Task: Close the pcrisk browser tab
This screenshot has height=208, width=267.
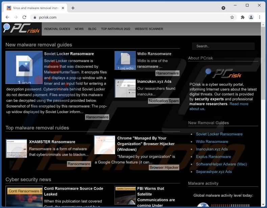Action: click(63, 8)
